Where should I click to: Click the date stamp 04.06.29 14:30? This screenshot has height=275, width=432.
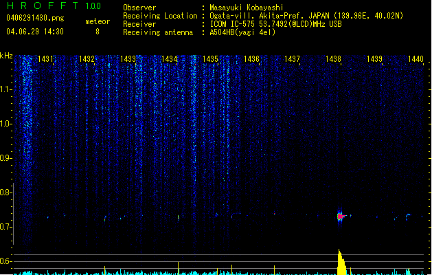click(35, 32)
